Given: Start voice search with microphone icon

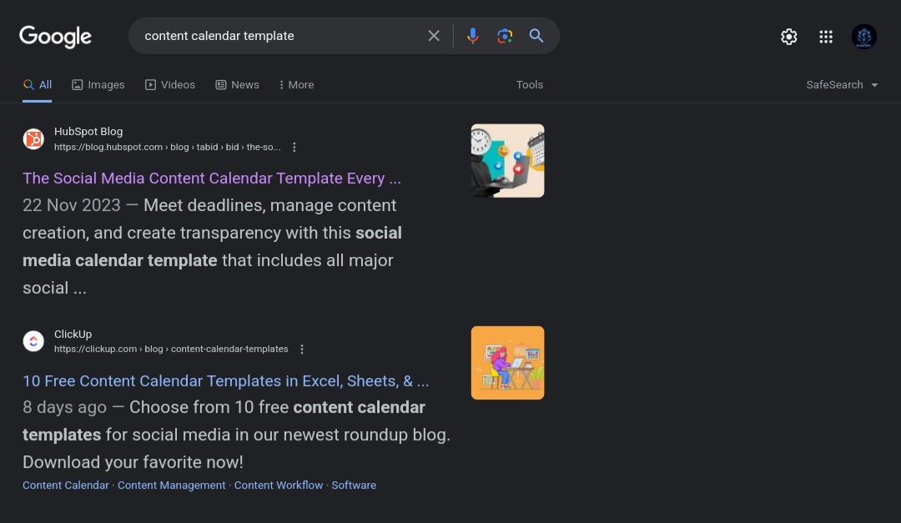Looking at the screenshot, I should [473, 36].
